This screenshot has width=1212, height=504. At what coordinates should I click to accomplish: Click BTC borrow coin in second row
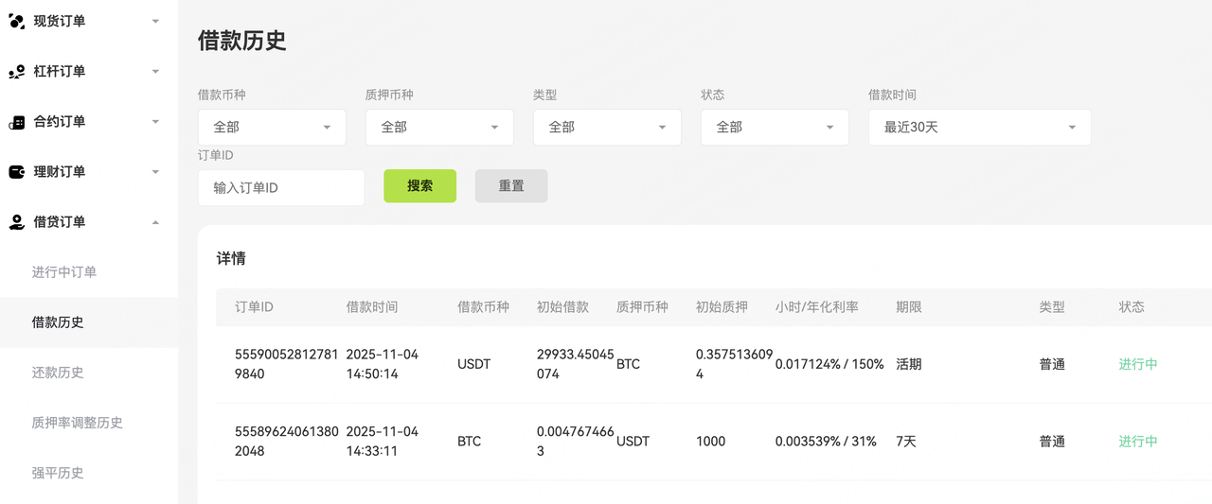point(470,442)
